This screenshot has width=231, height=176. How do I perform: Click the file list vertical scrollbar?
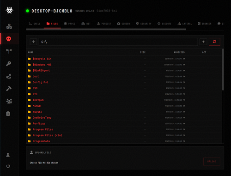click(x=223, y=69)
